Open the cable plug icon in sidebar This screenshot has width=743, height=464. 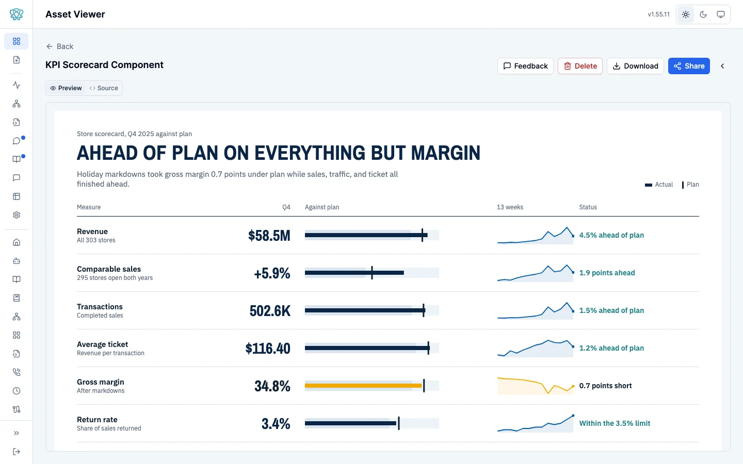pos(17,409)
